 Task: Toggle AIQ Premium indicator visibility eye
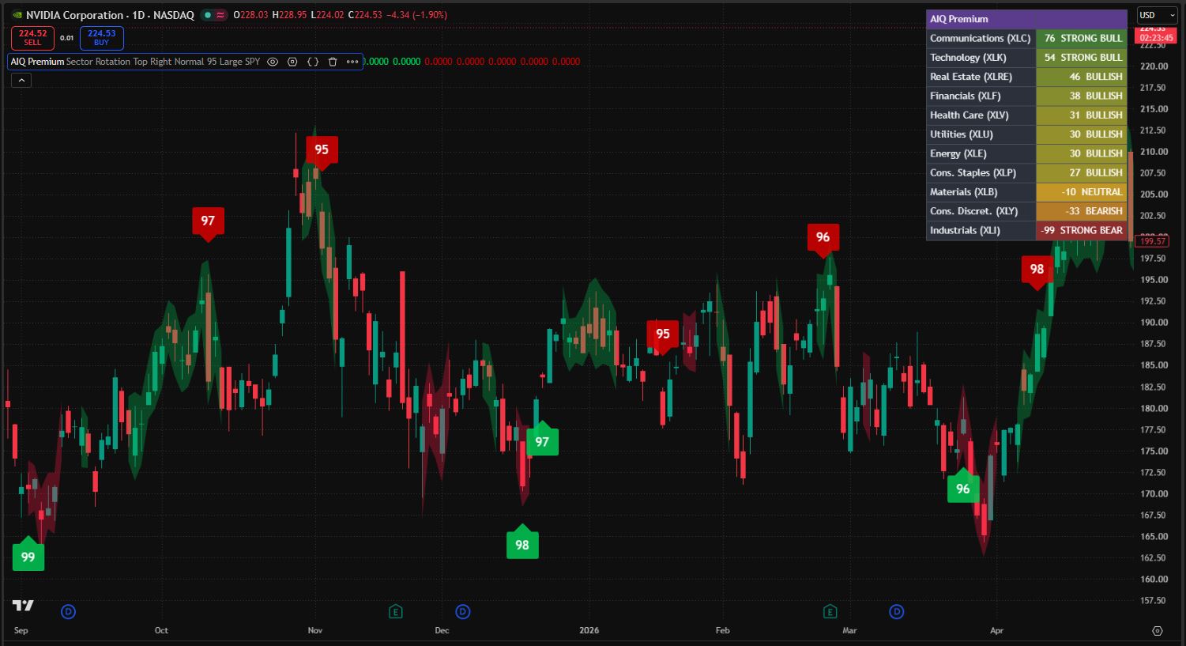pyautogui.click(x=273, y=62)
